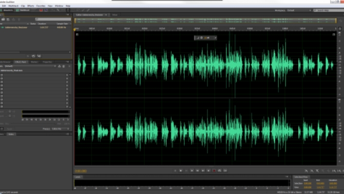Select the Marquee Selection tool
The width and height of the screenshot is (344, 194).
(73, 10)
